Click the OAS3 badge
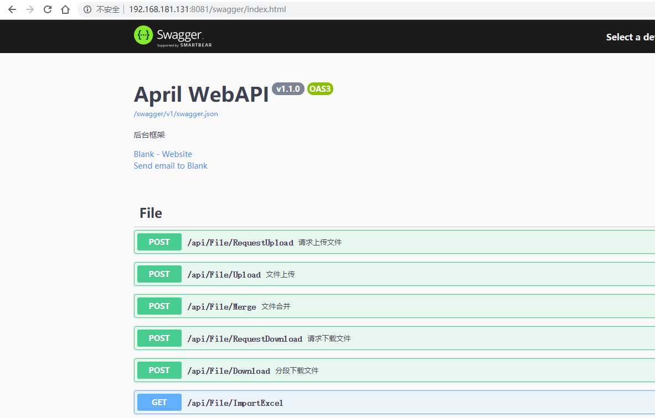Image resolution: width=655 pixels, height=418 pixels. point(320,89)
